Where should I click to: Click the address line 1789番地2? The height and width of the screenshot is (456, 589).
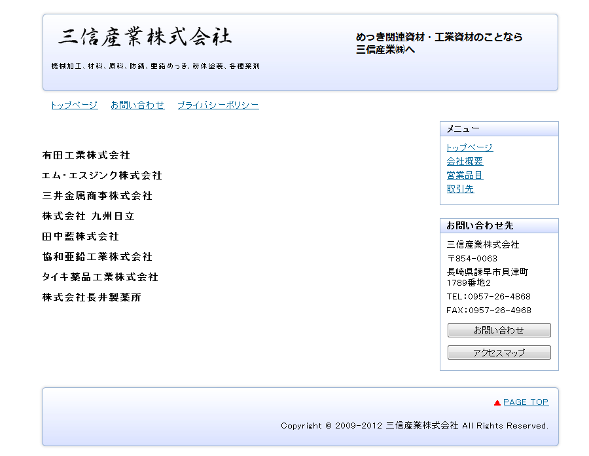pos(469,282)
